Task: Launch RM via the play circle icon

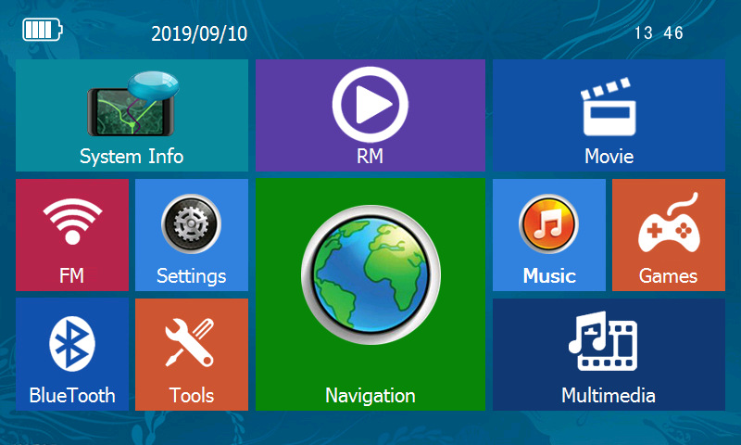Action: coord(370,104)
